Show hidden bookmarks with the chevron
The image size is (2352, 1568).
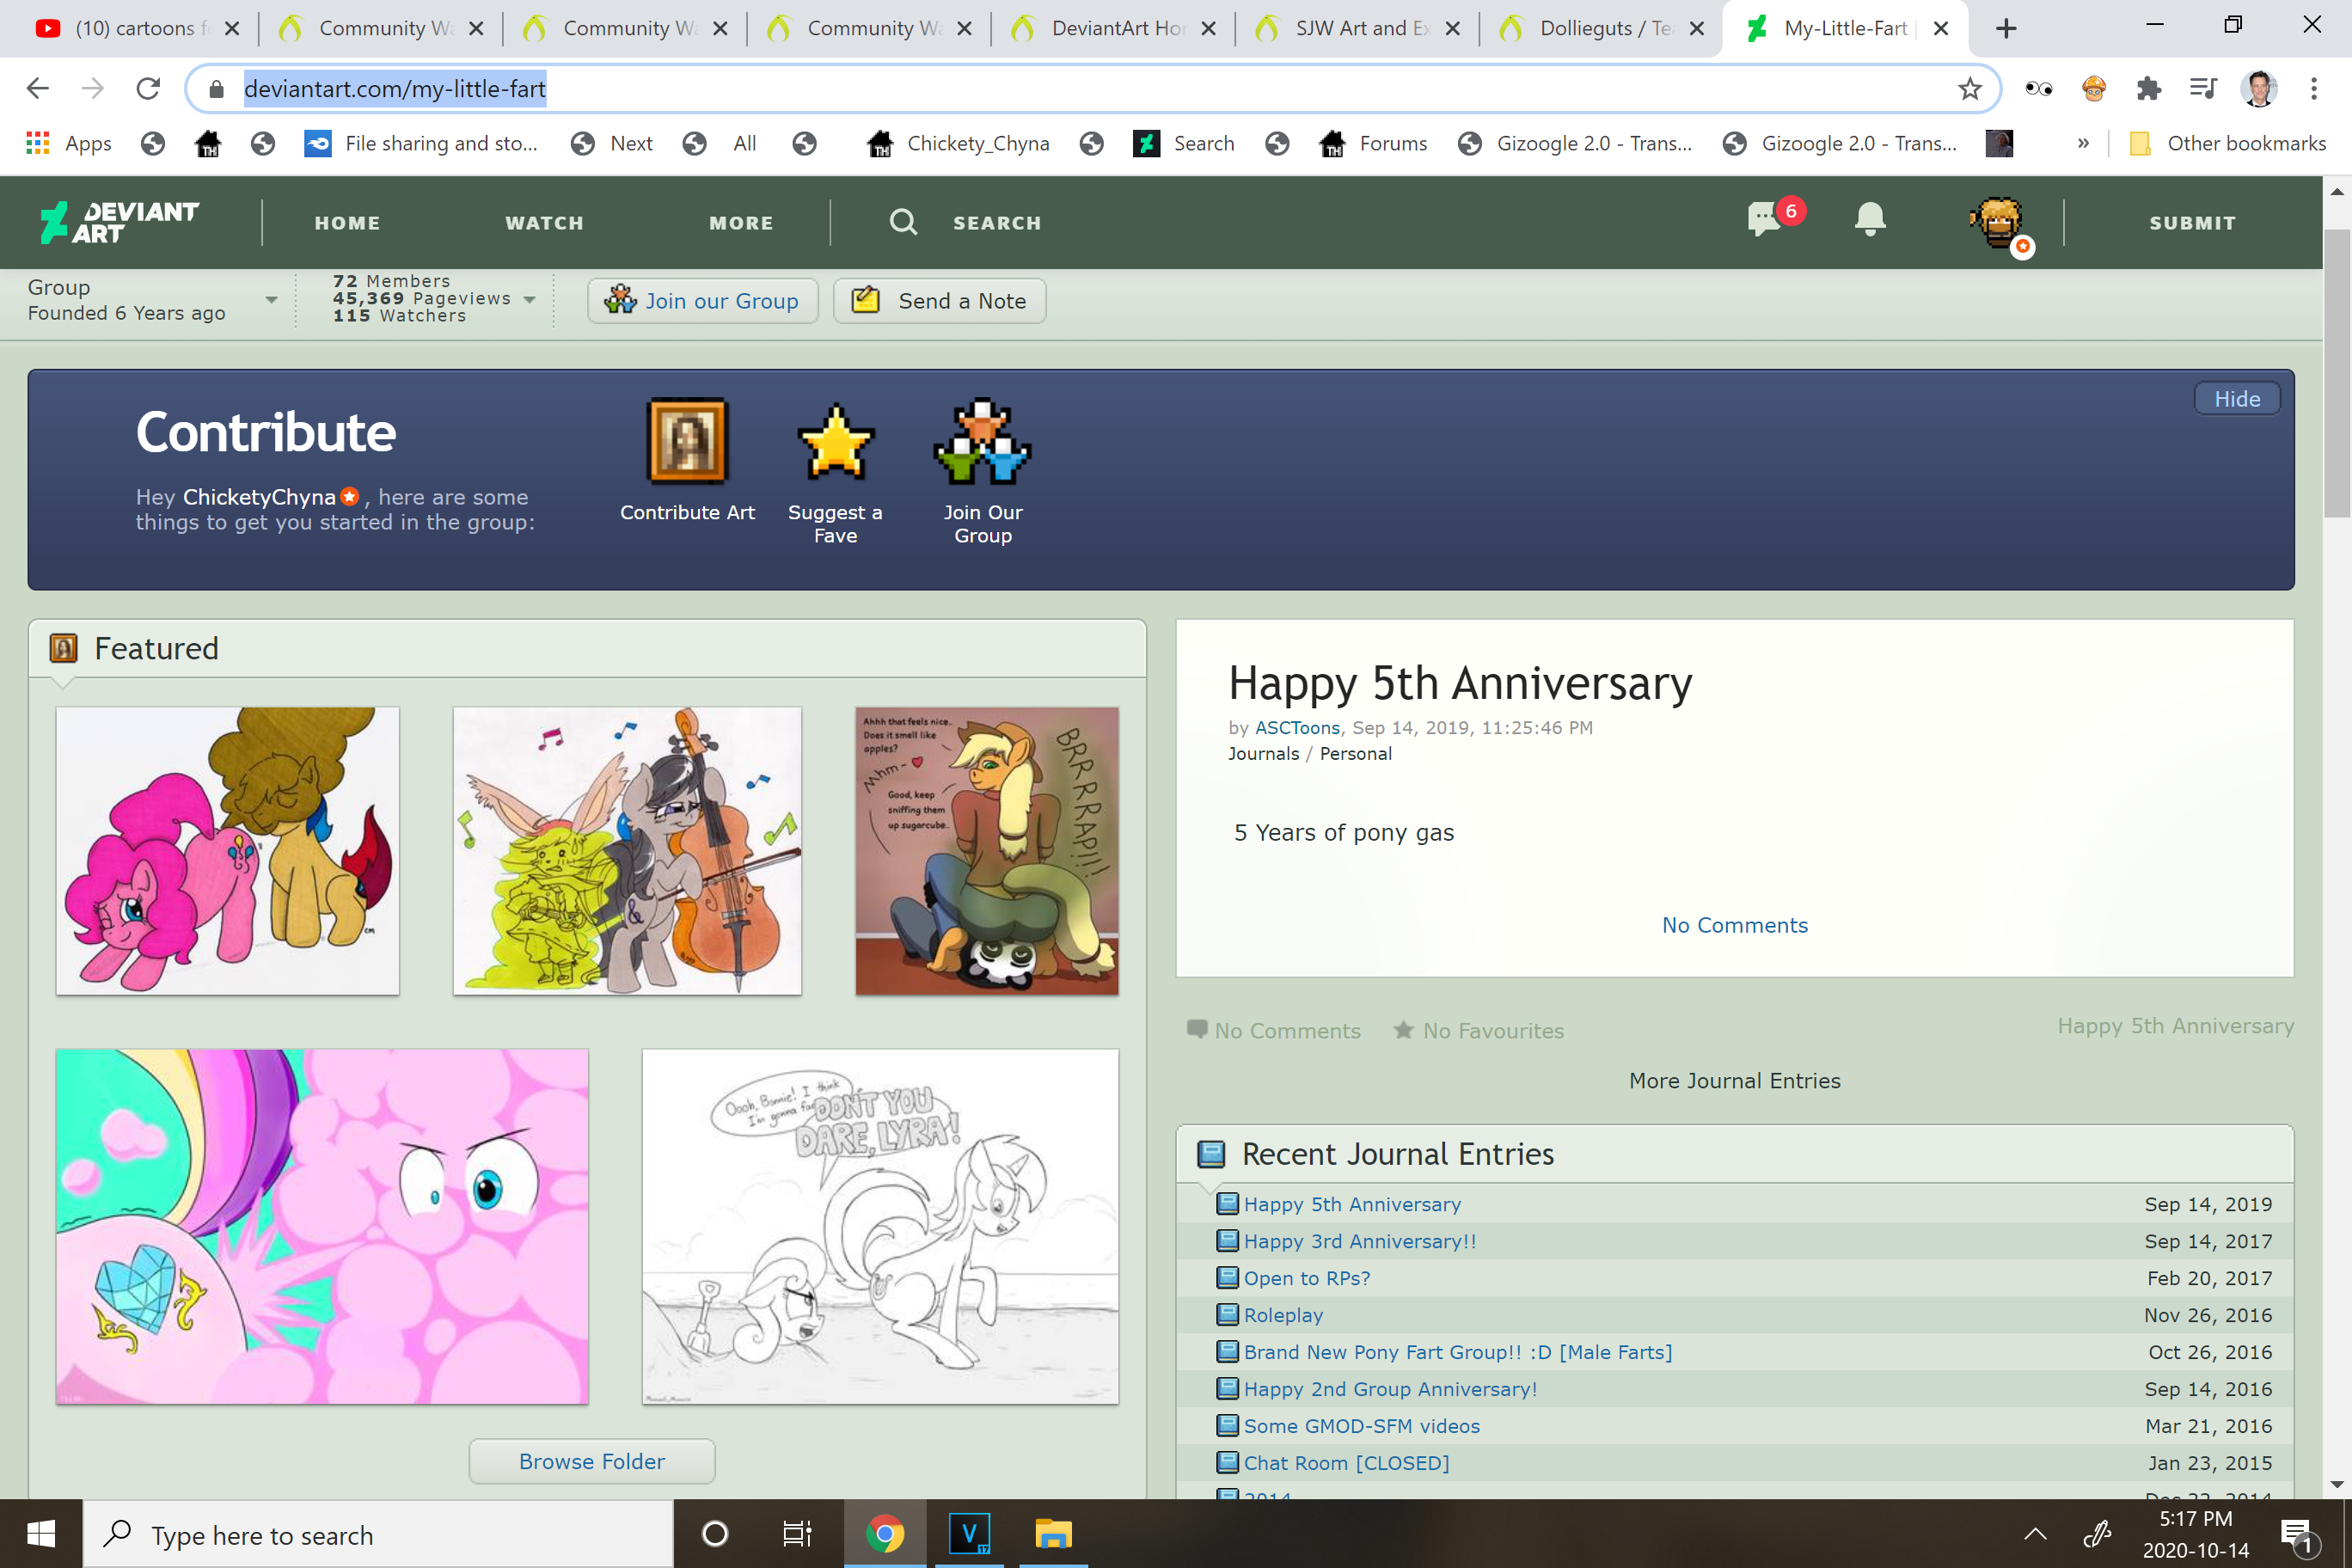pos(2083,143)
